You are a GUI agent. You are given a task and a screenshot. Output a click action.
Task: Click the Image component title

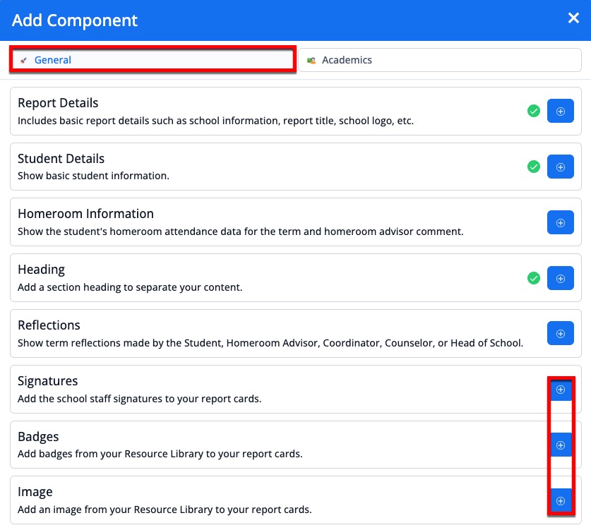35,492
